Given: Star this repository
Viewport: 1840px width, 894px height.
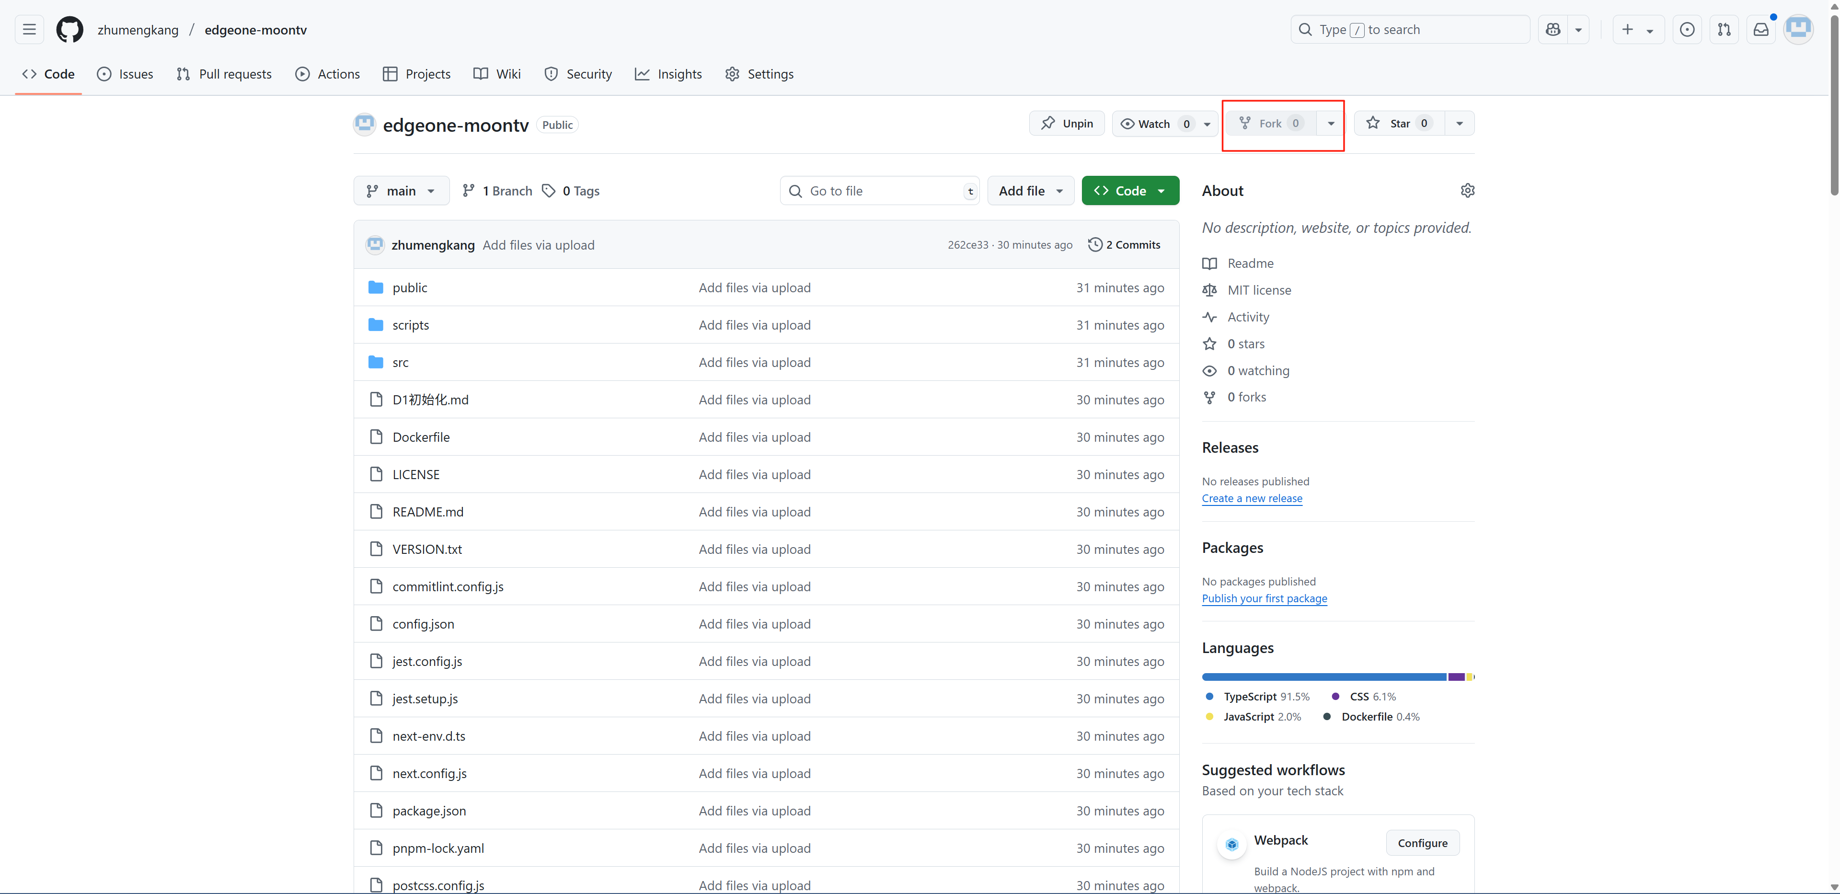Looking at the screenshot, I should (x=1399, y=124).
